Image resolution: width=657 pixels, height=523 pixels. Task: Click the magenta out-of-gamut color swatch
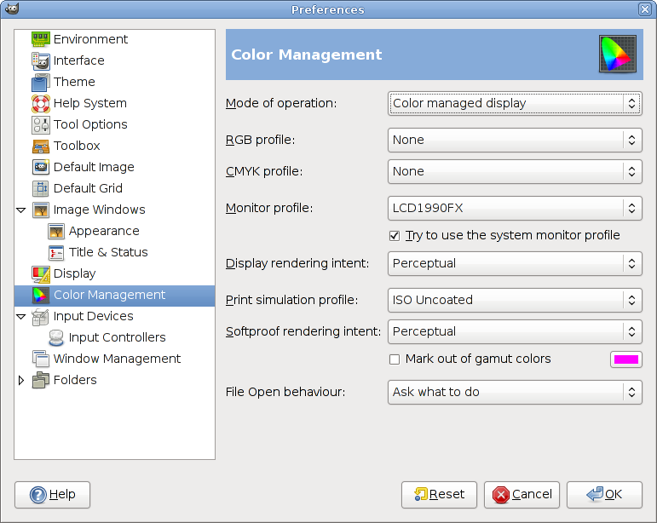(x=625, y=359)
